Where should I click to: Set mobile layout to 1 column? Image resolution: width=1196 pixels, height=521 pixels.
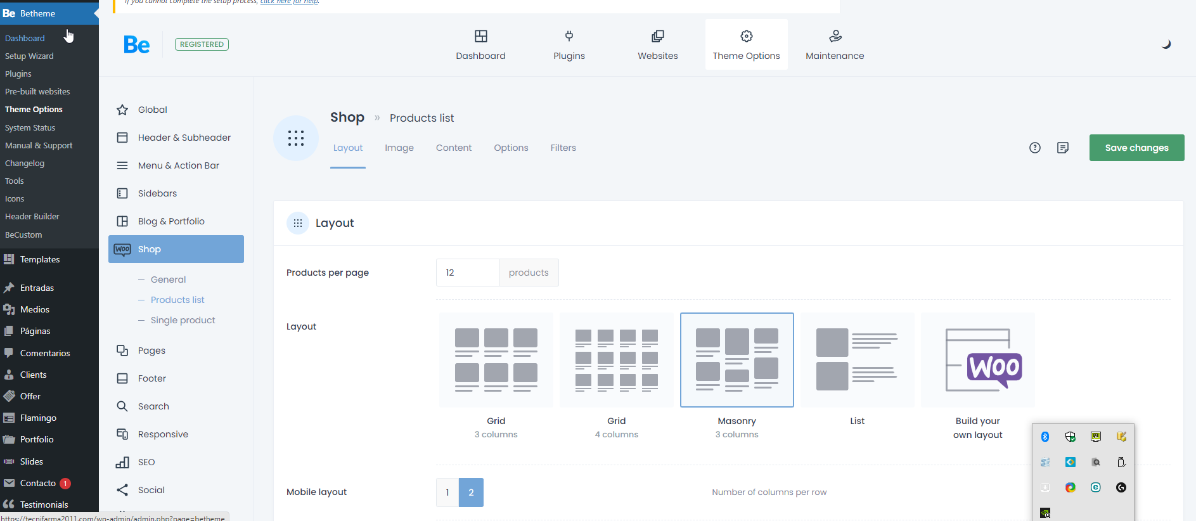pyautogui.click(x=447, y=492)
